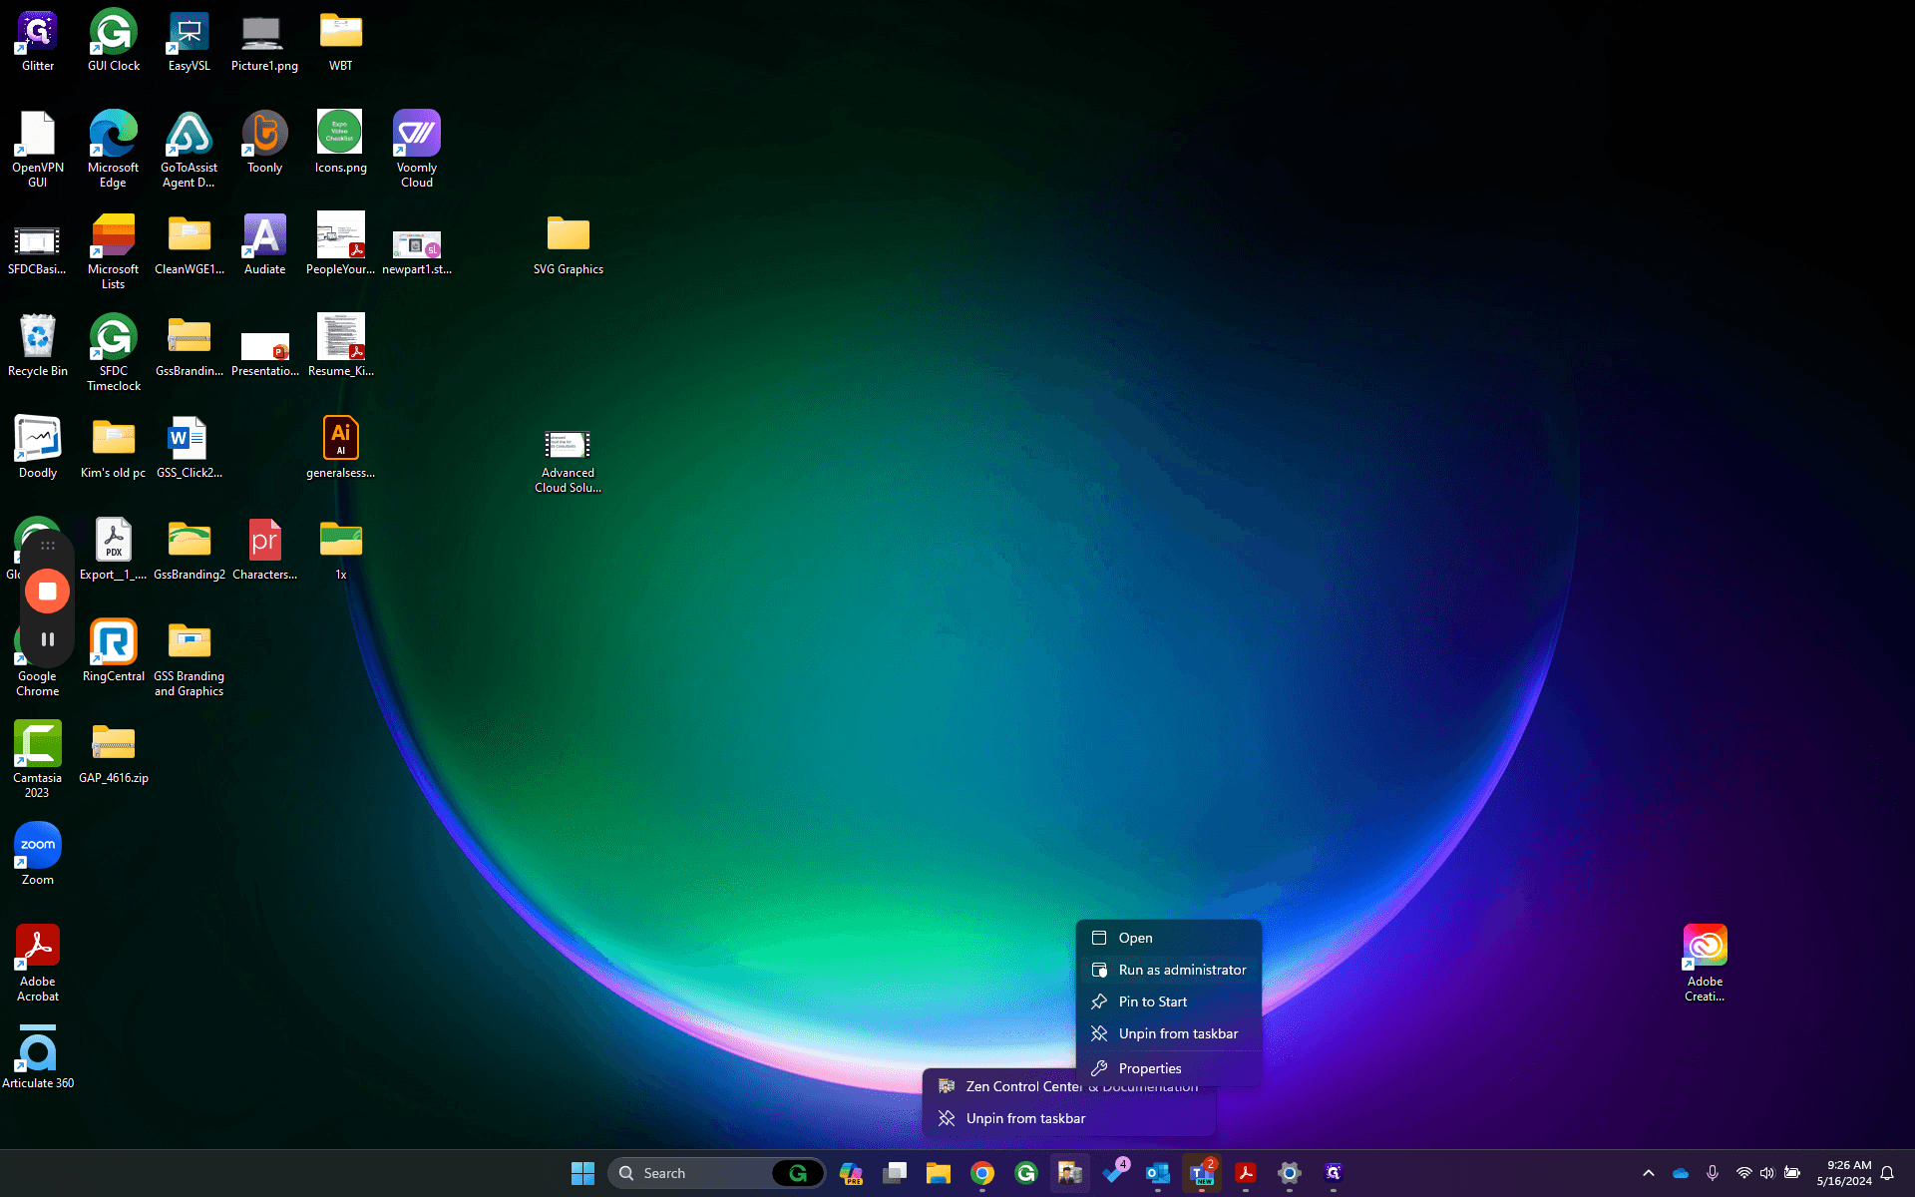Click the Voomly Cloud desktop icon
The width and height of the screenshot is (1915, 1197).
click(417, 149)
